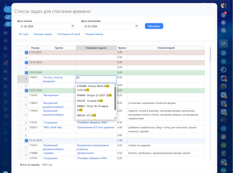Select Текущий месяц period link
Screen dimensions: 233x173
click(x=94, y=34)
